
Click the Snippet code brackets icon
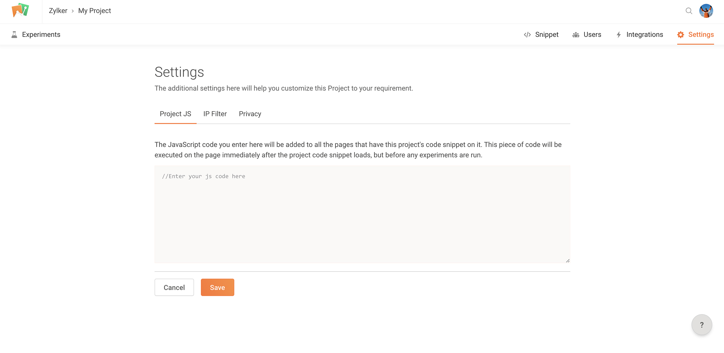[x=528, y=35]
